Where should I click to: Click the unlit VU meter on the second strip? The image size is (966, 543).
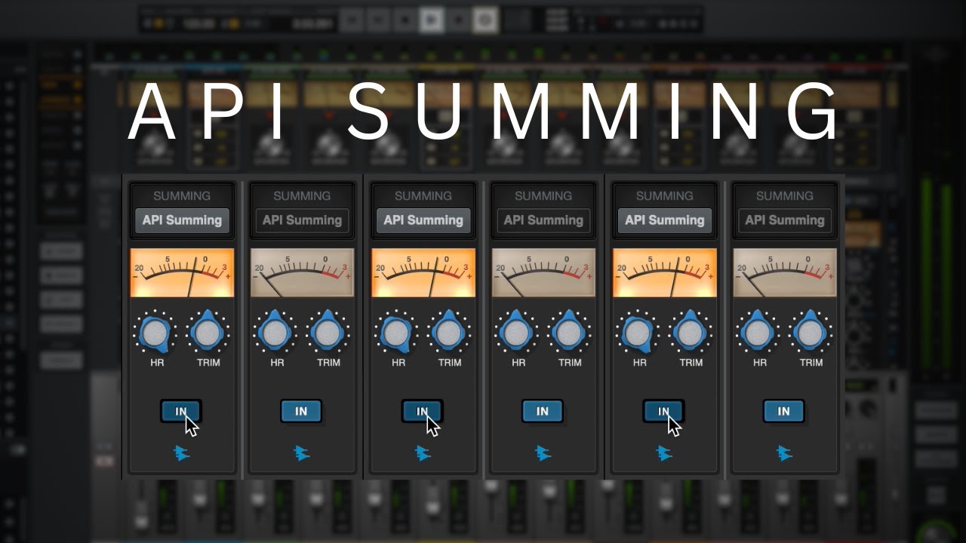[x=302, y=273]
